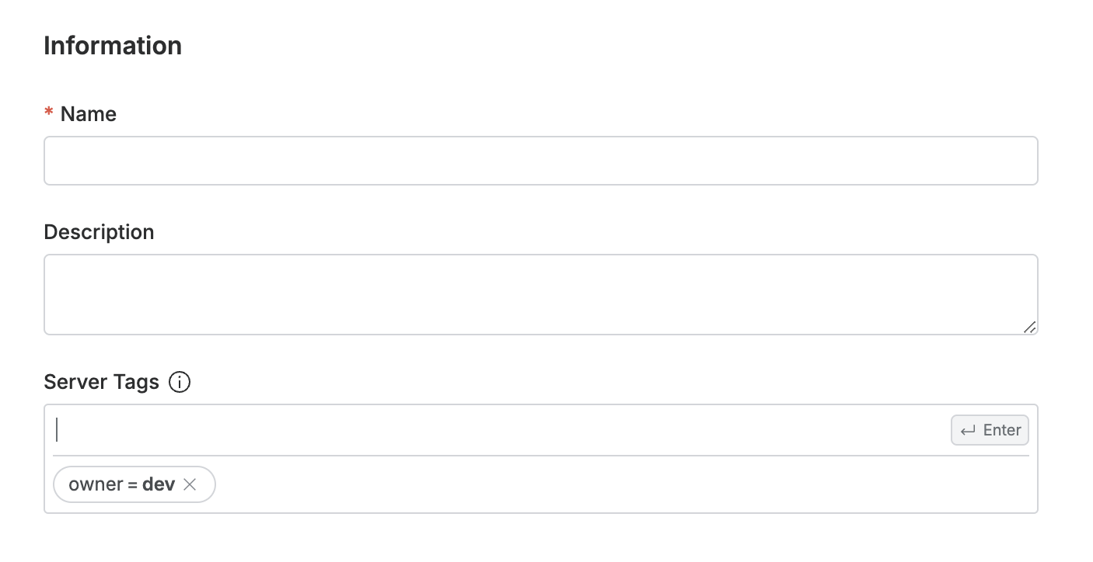Click the return arrow icon on Enter button

(x=968, y=430)
